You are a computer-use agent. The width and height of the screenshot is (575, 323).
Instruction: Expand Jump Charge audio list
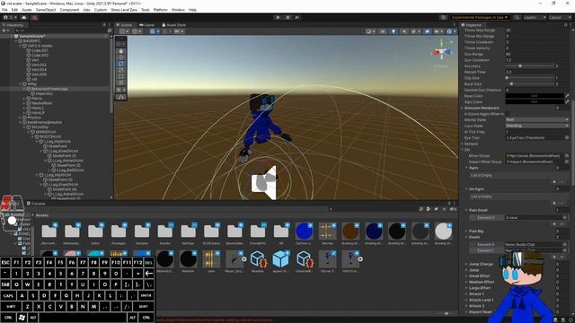[x=466, y=264]
